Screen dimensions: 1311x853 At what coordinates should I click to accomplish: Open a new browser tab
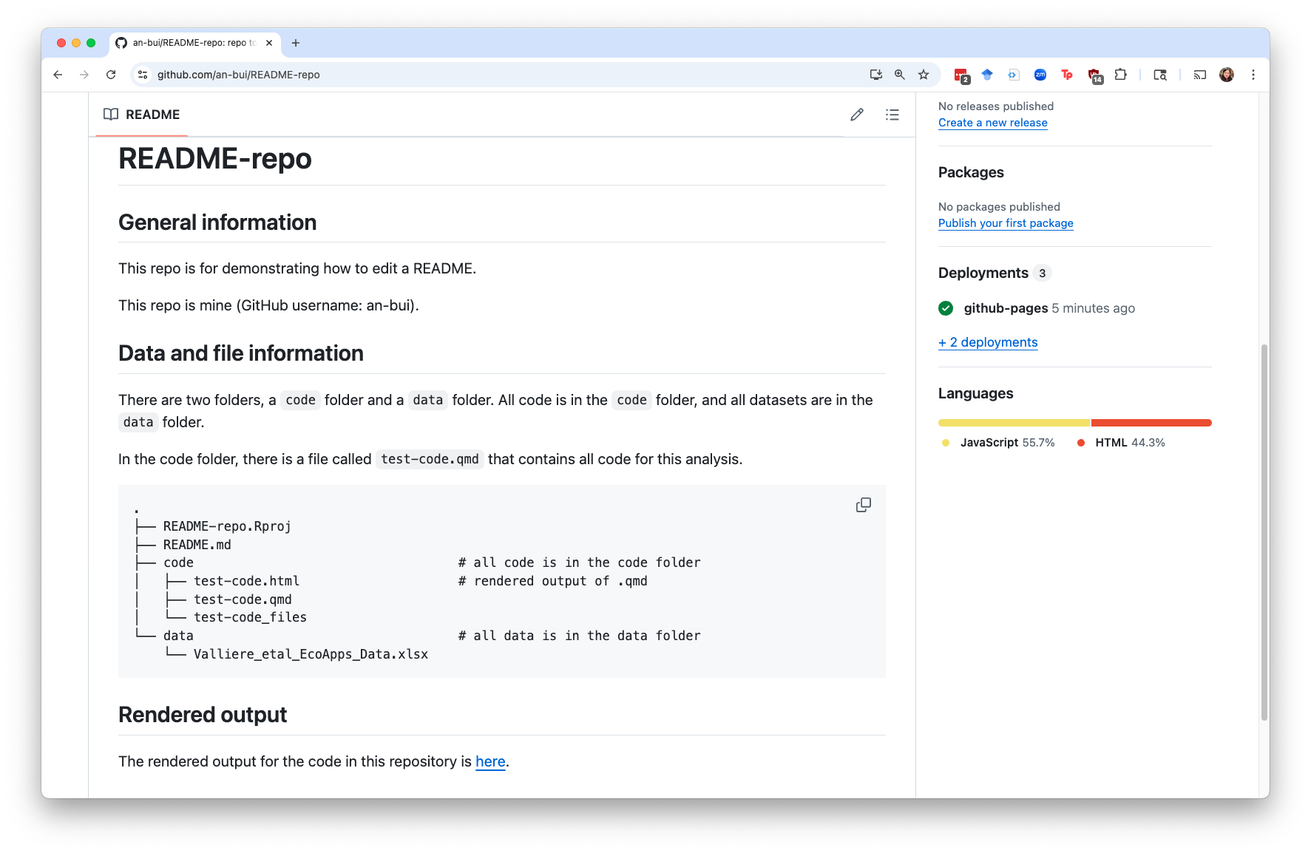coord(296,43)
